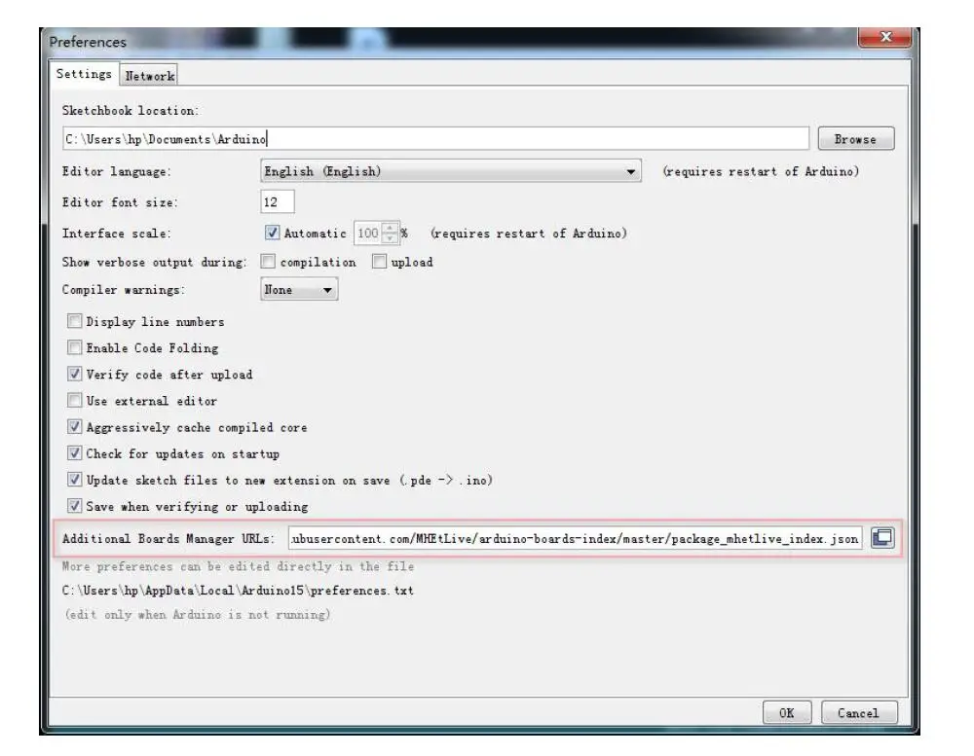The image size is (974, 756).
Task: Click the 'Editor language:' label
Action: click(x=117, y=171)
